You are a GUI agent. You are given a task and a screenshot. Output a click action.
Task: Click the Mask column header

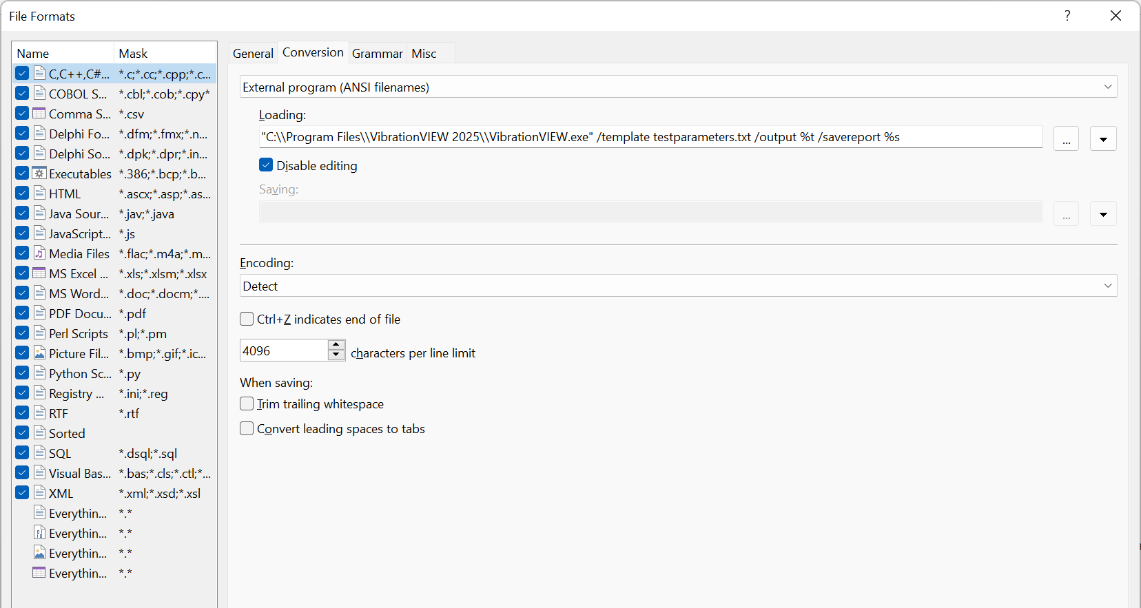[x=164, y=53]
